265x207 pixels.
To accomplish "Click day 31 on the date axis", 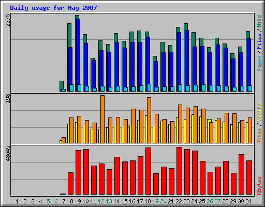I will [x=248, y=201].
